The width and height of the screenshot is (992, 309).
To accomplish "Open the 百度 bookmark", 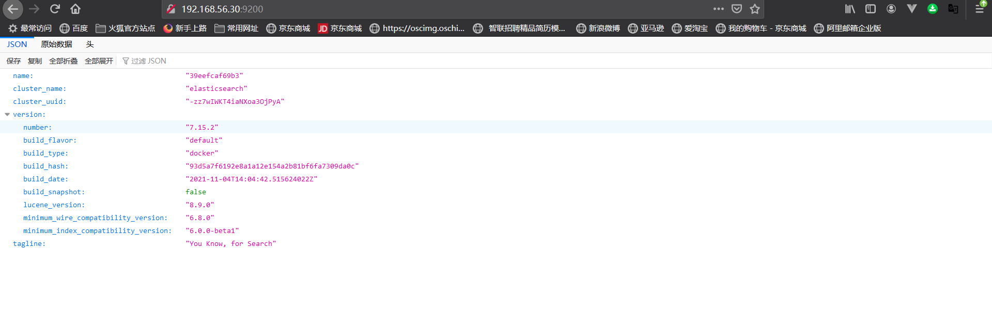I will 74,28.
